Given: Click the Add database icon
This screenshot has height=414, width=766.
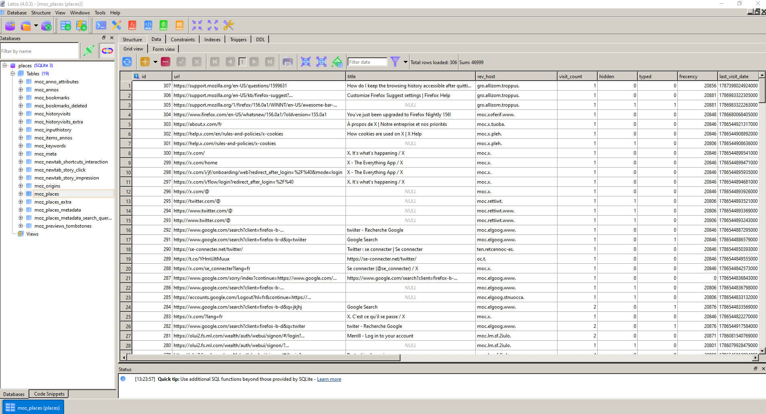Looking at the screenshot, I should tap(10, 26).
